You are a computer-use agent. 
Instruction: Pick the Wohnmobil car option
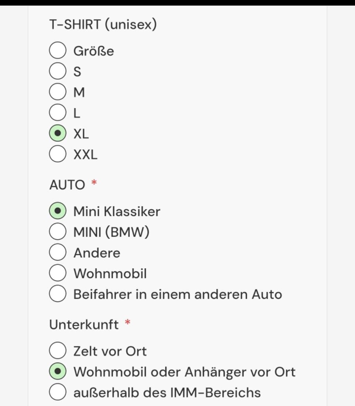pyautogui.click(x=58, y=273)
